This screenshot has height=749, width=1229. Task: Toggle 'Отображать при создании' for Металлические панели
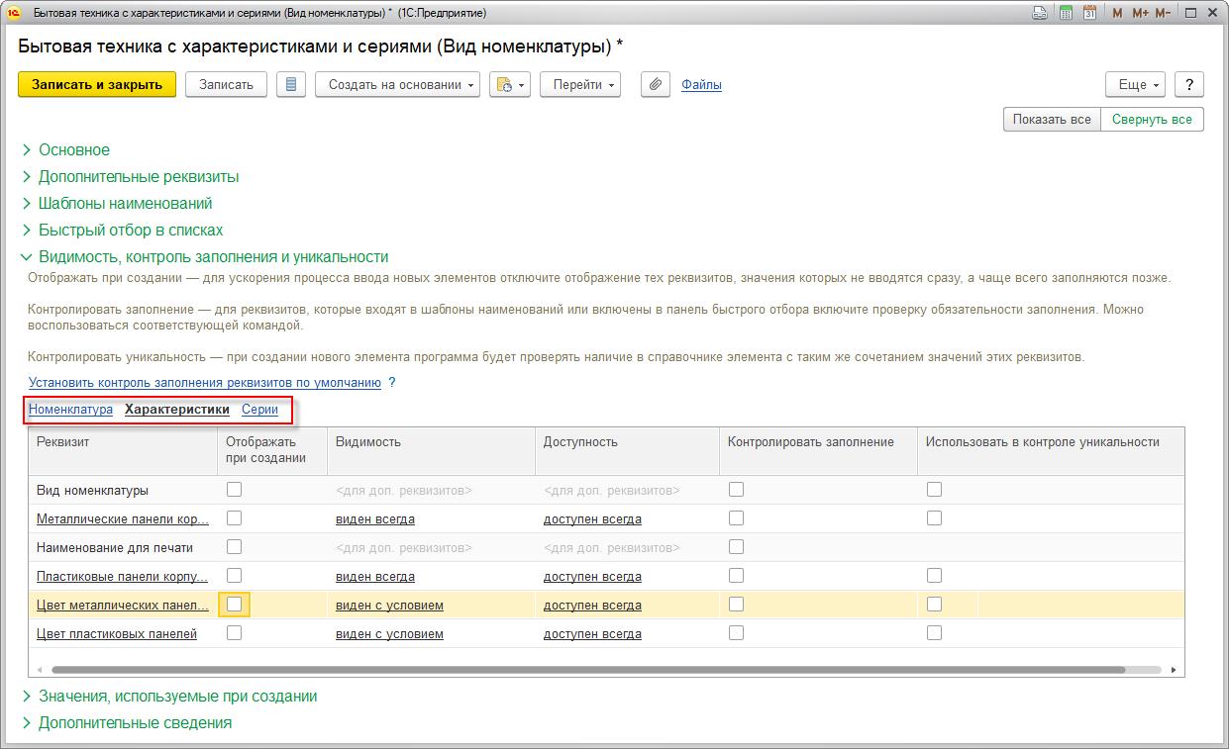tap(234, 517)
